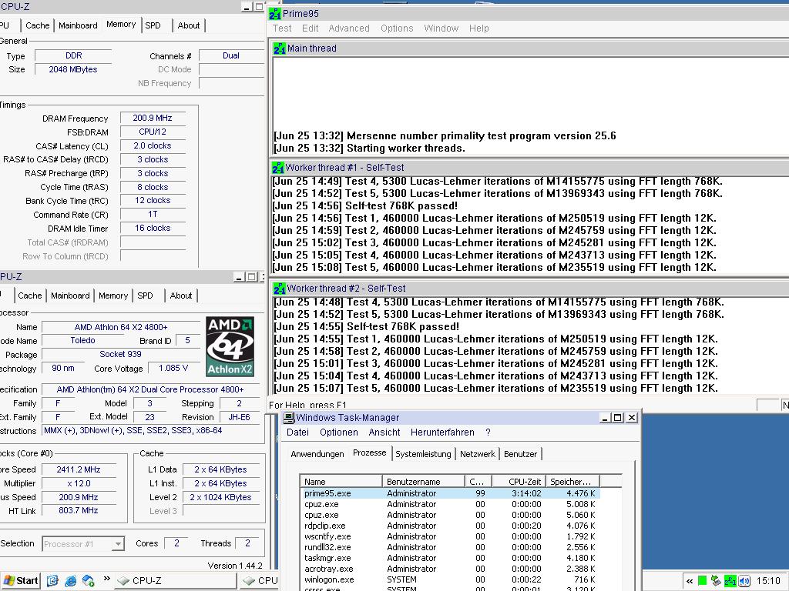This screenshot has width=789, height=591.
Task: Select Cache tab in upper CPU-Z window
Action: point(37,25)
